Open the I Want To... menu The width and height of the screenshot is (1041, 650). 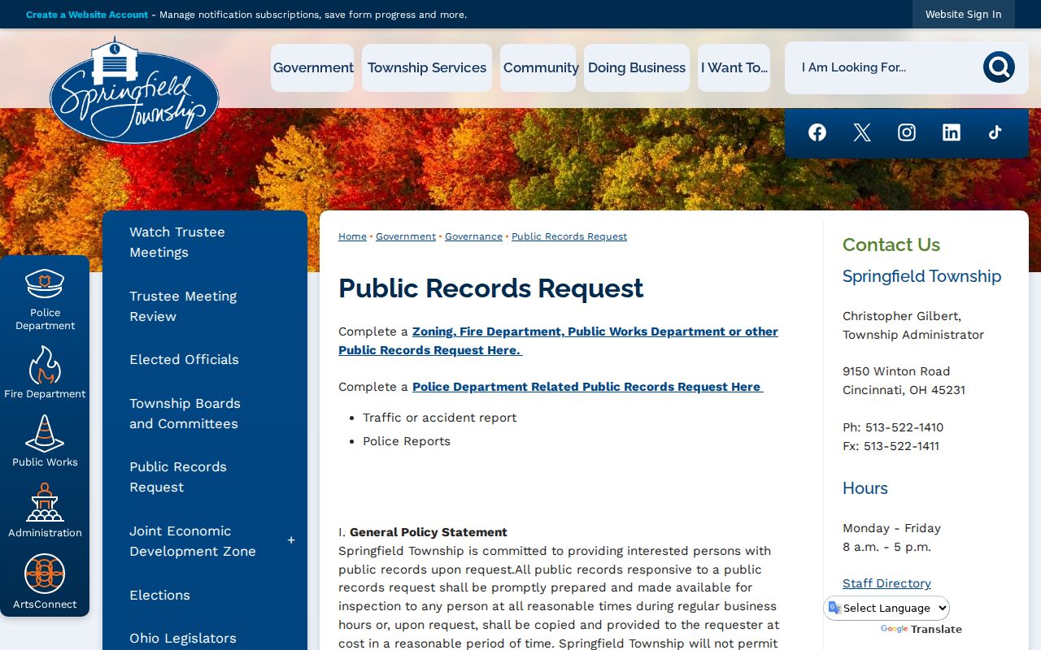coord(734,67)
